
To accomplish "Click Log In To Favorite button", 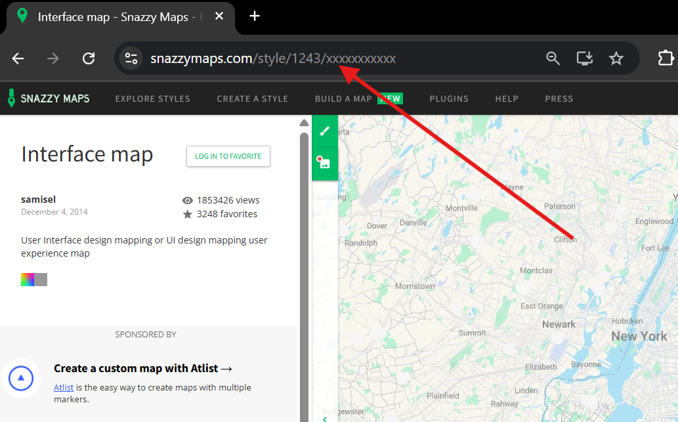I will click(x=228, y=156).
